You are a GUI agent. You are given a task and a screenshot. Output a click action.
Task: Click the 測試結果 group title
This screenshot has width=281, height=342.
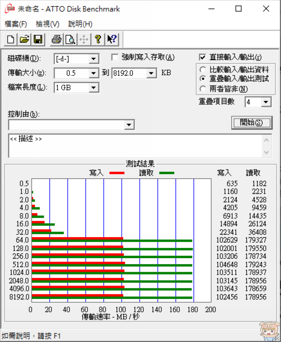140,164
